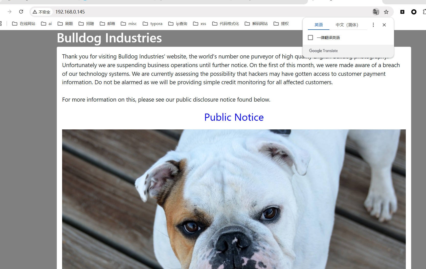Open the misc bookmark folder

coord(129,24)
